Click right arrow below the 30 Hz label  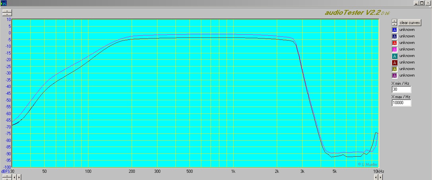[x=19, y=177]
